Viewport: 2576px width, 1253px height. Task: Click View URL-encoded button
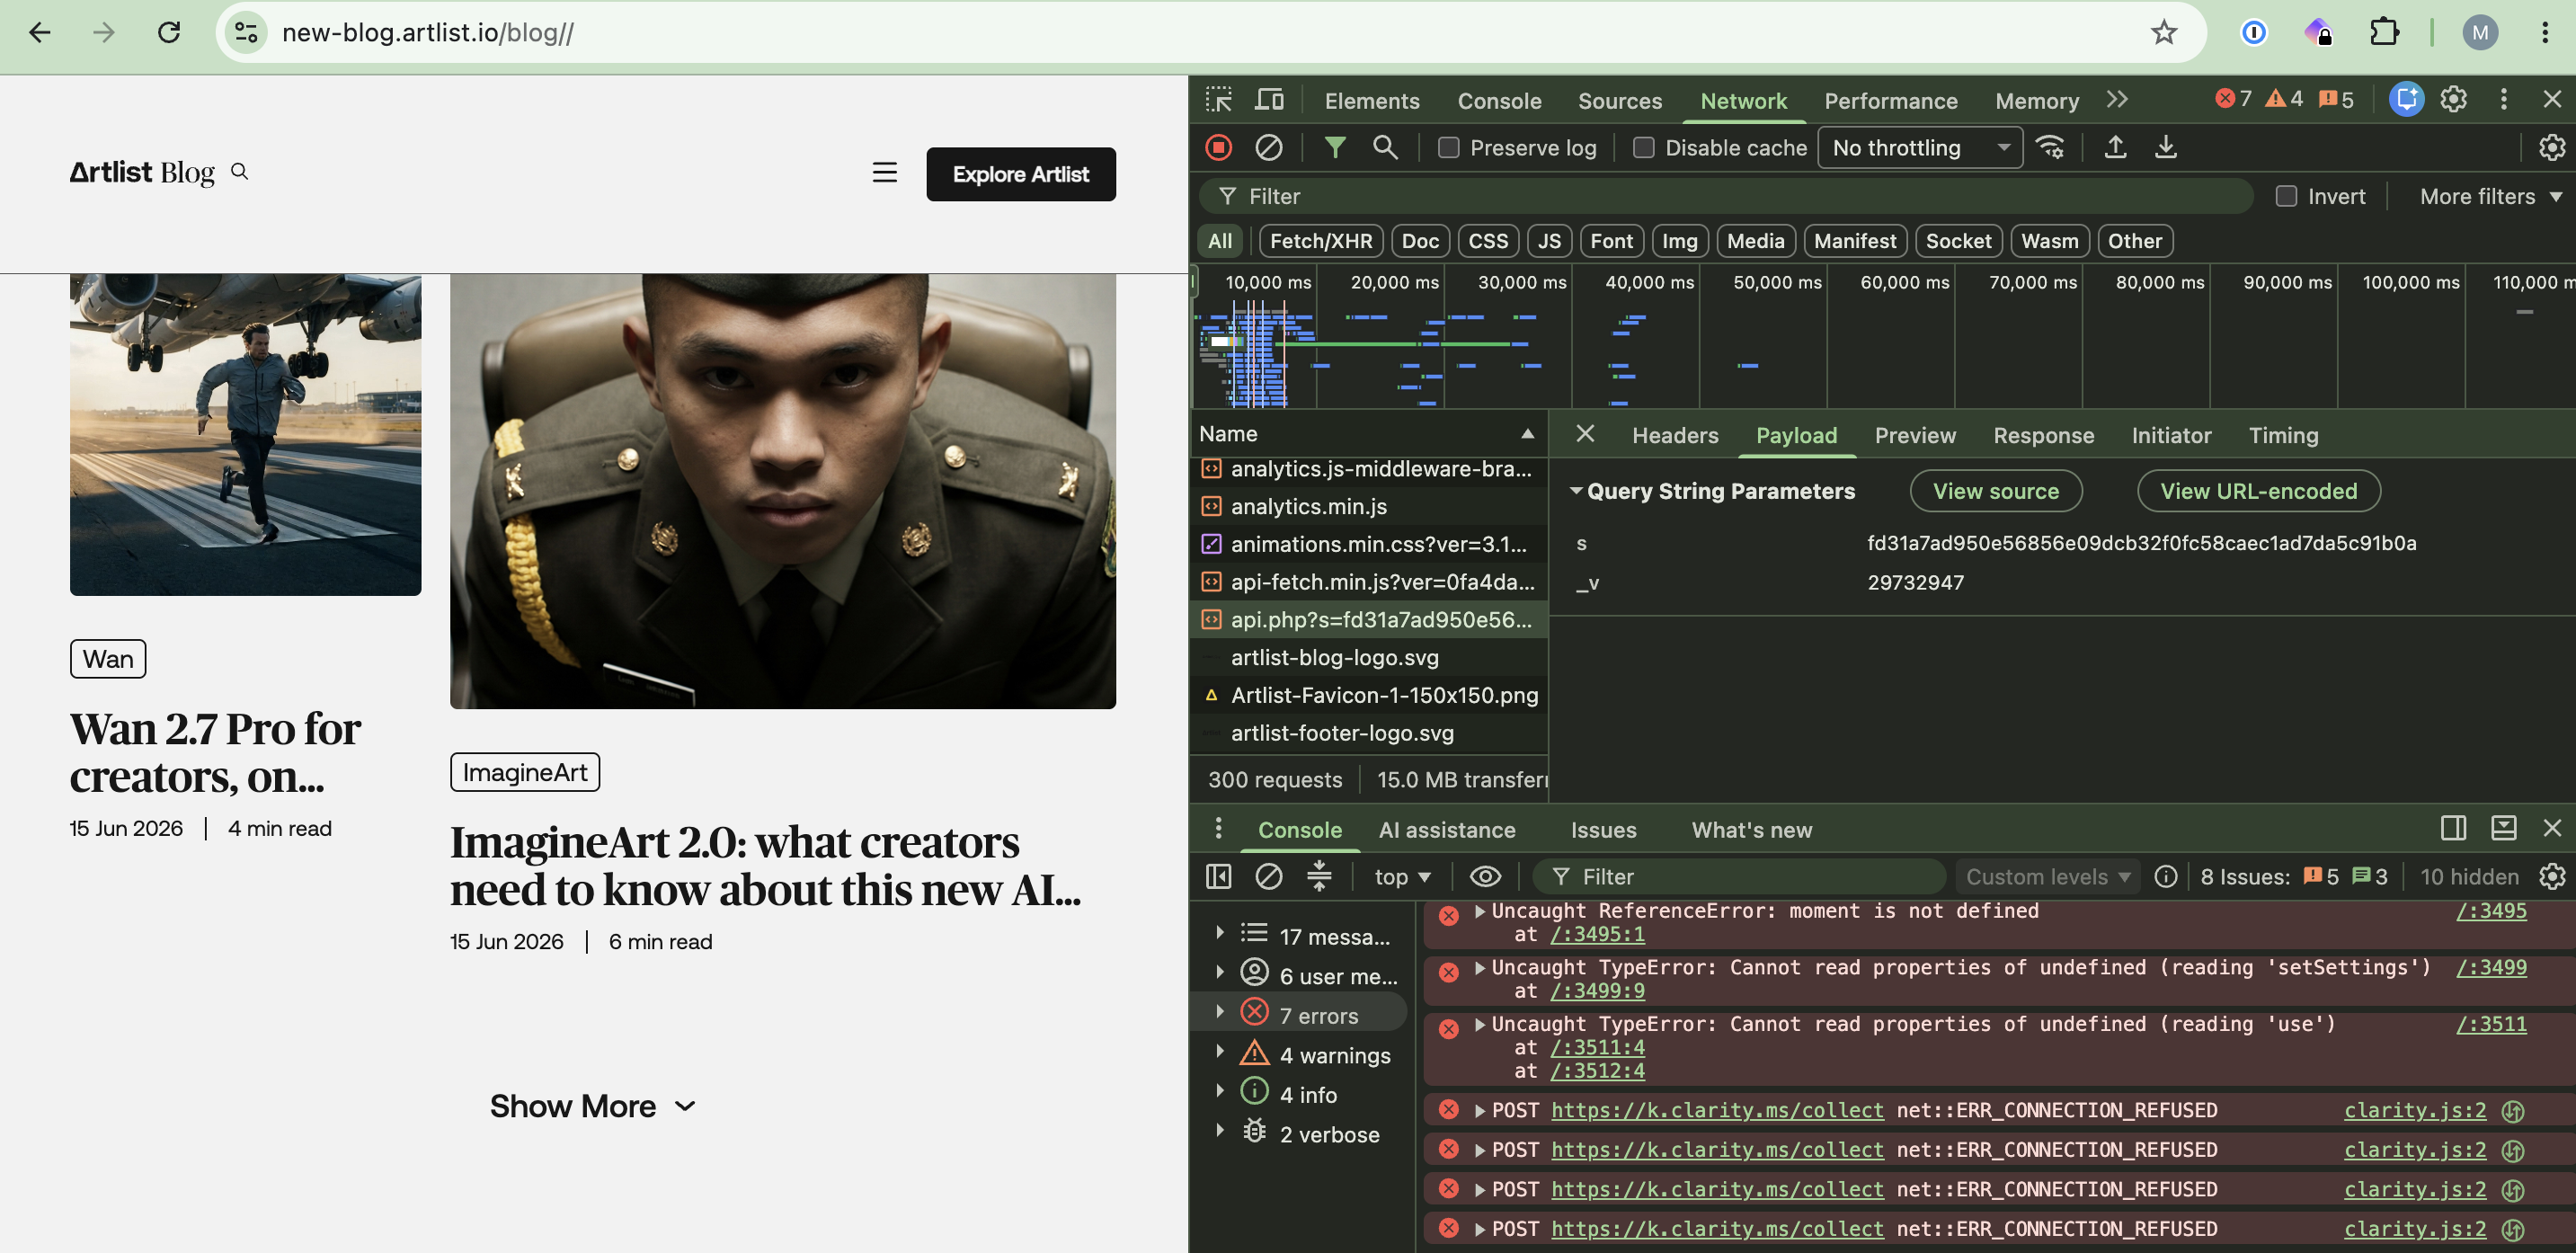[x=2258, y=491]
